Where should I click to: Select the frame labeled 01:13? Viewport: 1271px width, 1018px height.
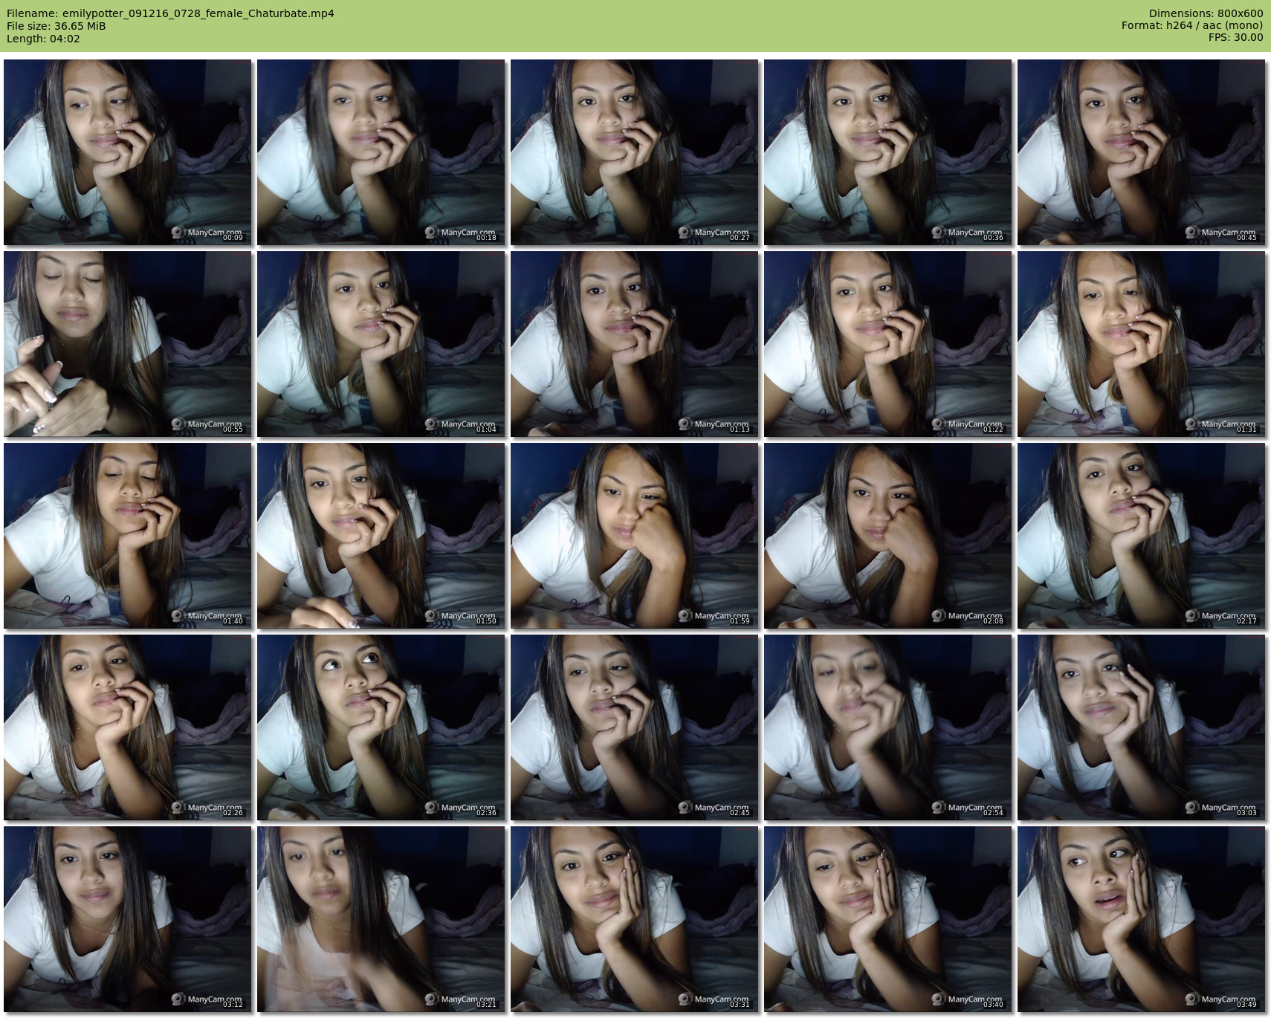(635, 344)
